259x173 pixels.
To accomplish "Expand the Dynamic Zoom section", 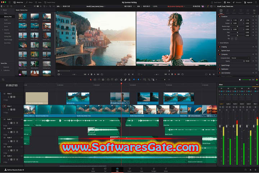I will click(x=226, y=51).
